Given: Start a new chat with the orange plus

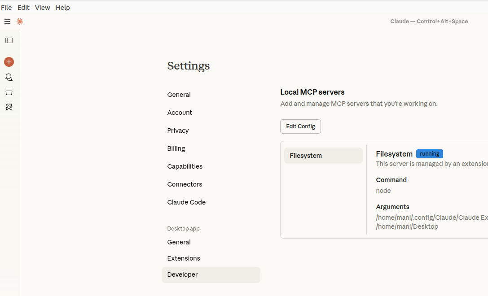Looking at the screenshot, I should tap(9, 62).
